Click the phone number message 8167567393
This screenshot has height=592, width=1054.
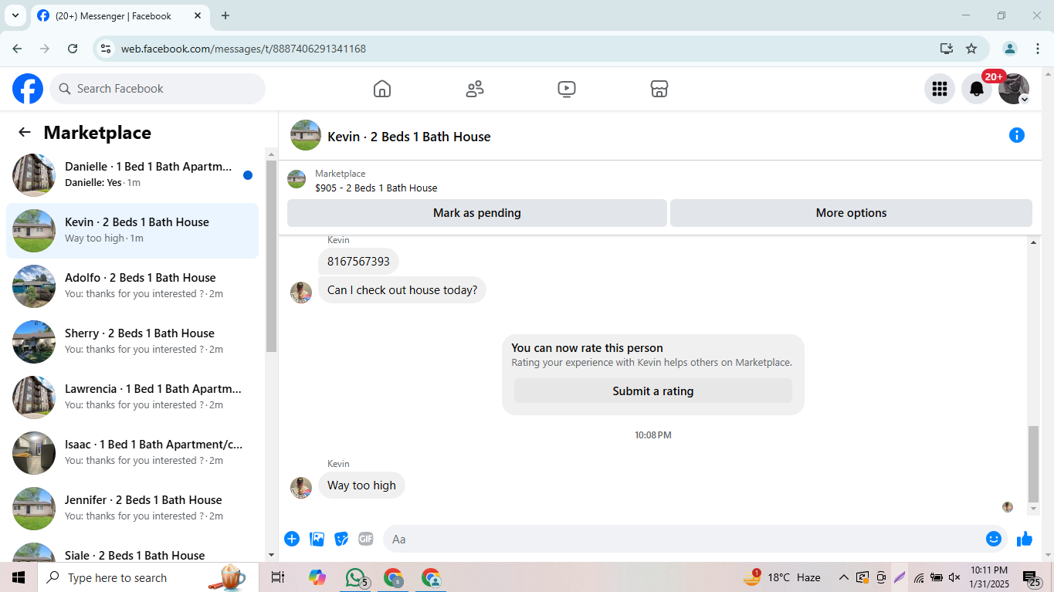tap(358, 262)
